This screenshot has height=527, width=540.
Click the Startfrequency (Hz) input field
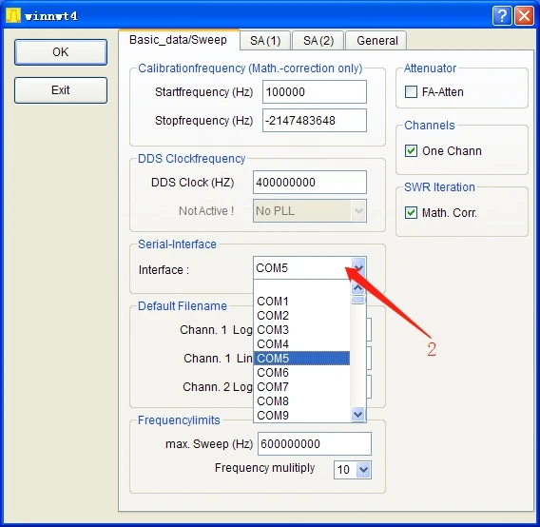pyautogui.click(x=315, y=92)
